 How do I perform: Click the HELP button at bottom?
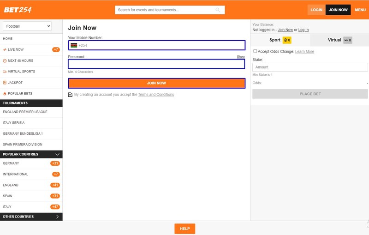tap(185, 229)
